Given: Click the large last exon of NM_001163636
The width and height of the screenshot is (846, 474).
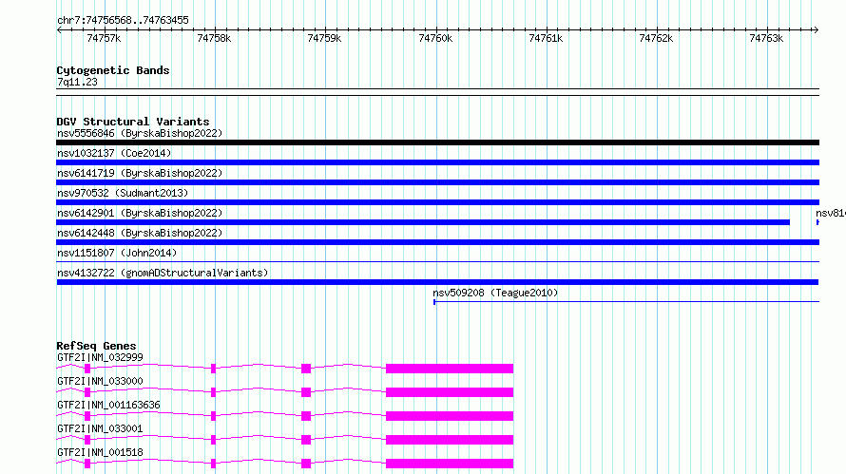Looking at the screenshot, I should pyautogui.click(x=450, y=416).
